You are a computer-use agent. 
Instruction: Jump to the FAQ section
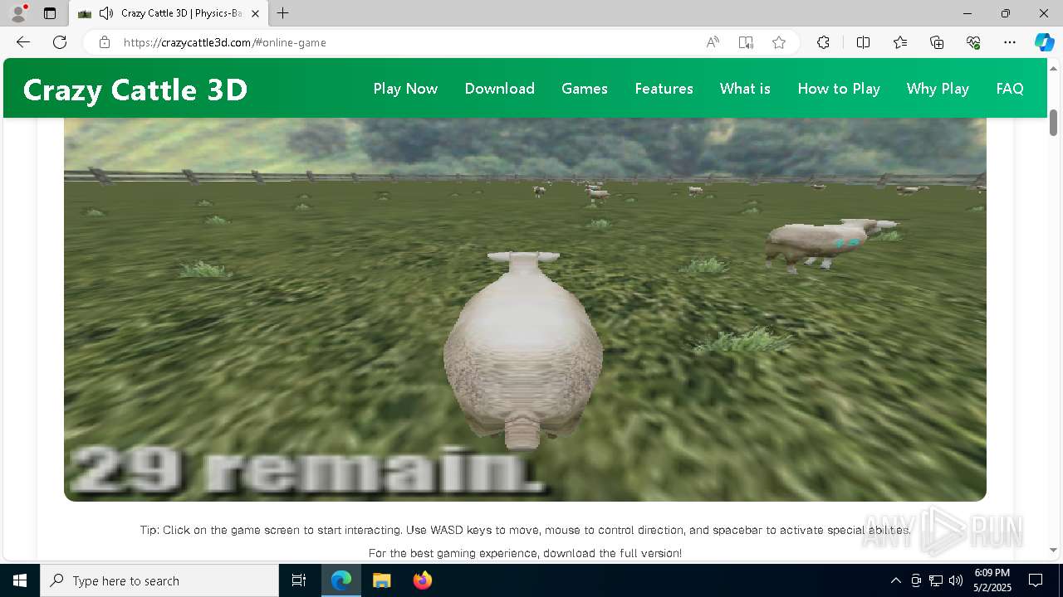(x=1010, y=89)
